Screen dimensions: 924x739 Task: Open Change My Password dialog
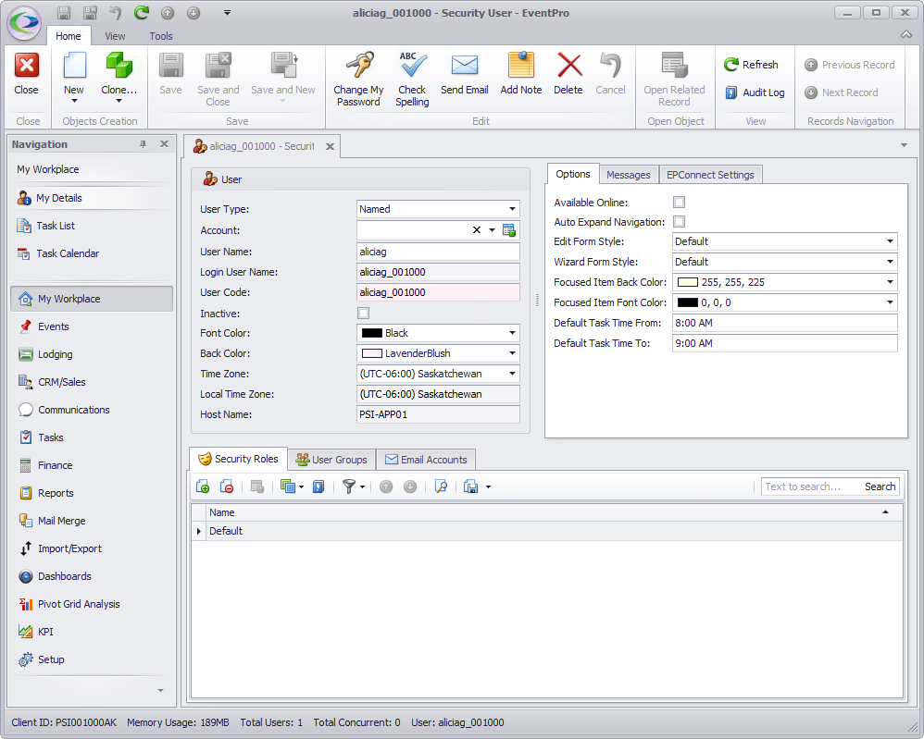tap(358, 79)
